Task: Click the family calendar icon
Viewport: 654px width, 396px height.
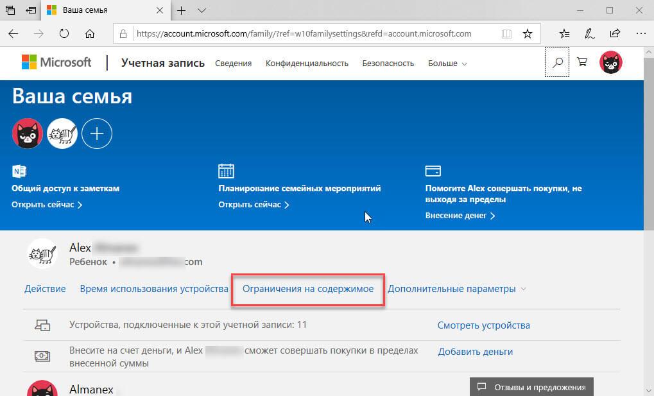Action: point(226,171)
